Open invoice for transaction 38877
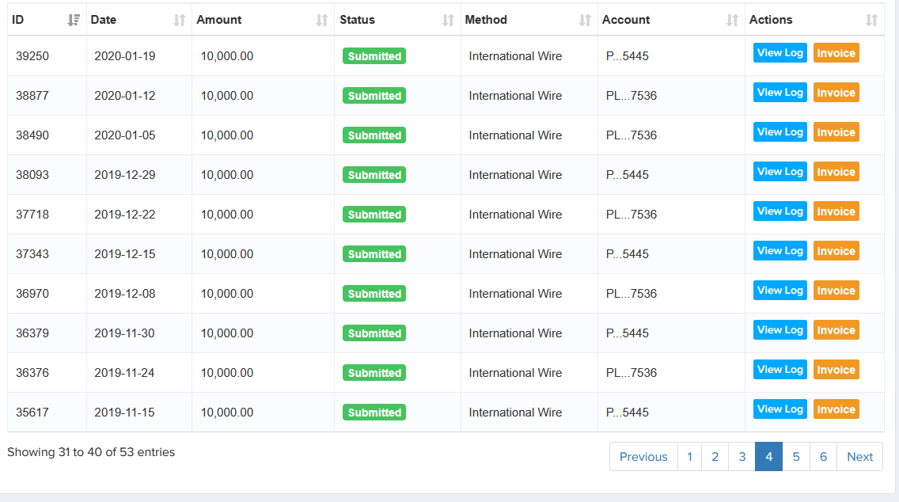Screen dimensions: 899x502 click(836, 93)
